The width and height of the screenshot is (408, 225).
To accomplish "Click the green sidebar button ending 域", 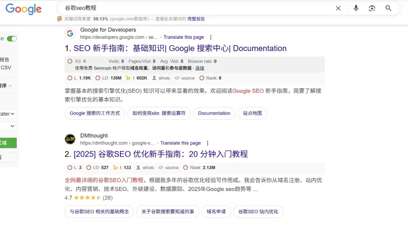I will pyautogui.click(x=8, y=143).
